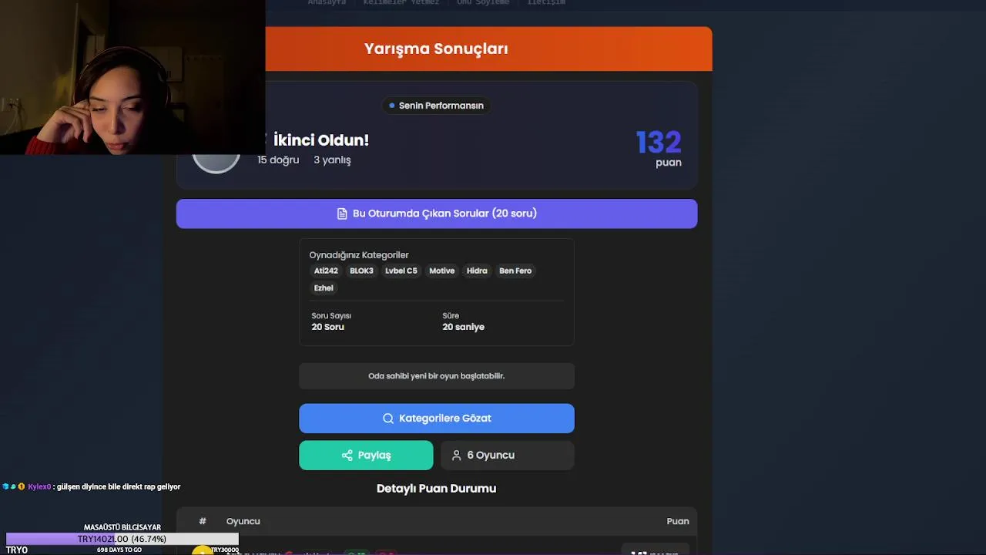Share results with the Paylaş button
The image size is (986, 555).
pos(366,456)
